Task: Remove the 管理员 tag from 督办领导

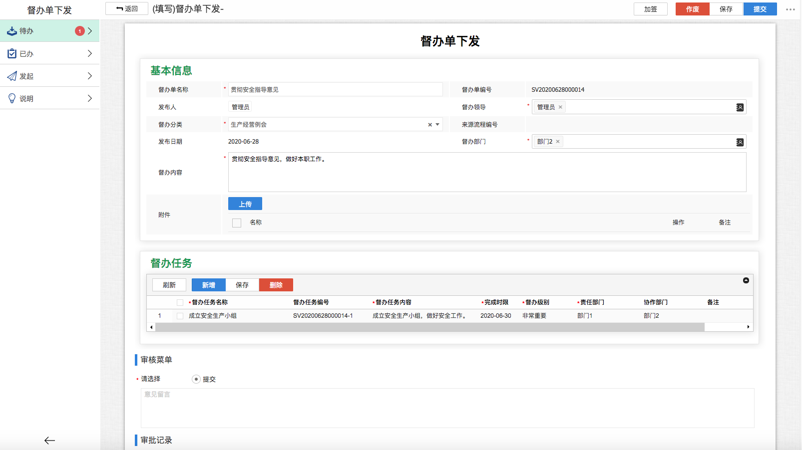Action: coord(560,107)
